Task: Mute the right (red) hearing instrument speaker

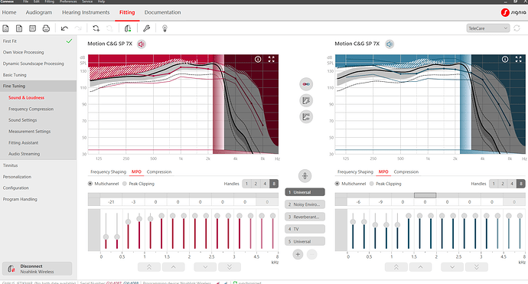Action: (x=142, y=44)
